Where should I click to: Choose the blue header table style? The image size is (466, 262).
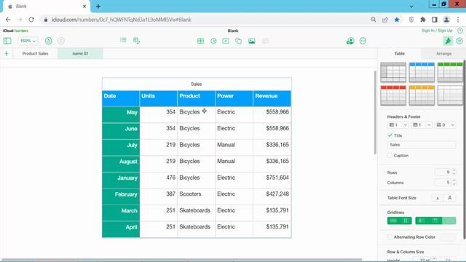(x=422, y=72)
